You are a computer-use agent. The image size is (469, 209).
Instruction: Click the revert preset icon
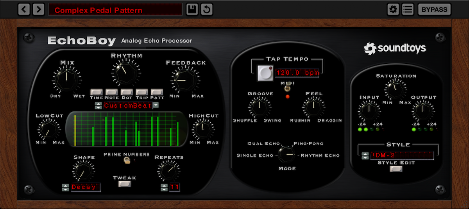point(206,9)
